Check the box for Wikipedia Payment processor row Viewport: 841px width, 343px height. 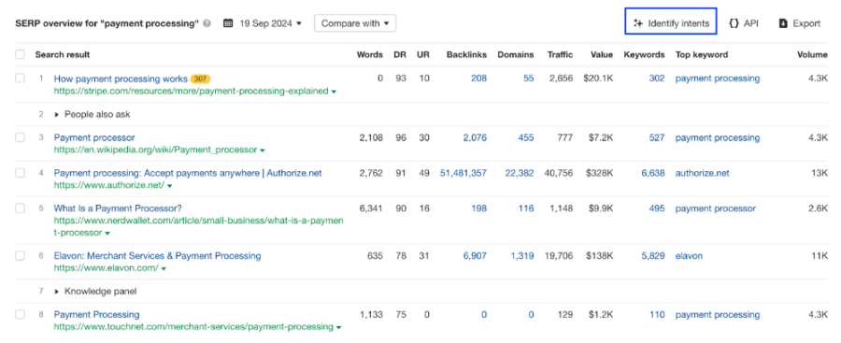[x=20, y=137]
